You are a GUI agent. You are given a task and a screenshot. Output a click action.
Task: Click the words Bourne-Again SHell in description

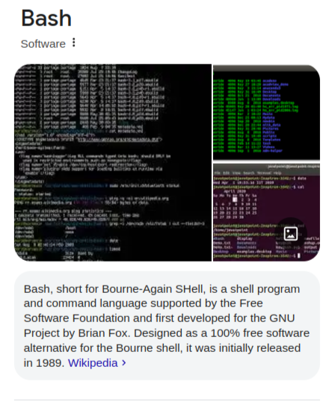(x=153, y=289)
